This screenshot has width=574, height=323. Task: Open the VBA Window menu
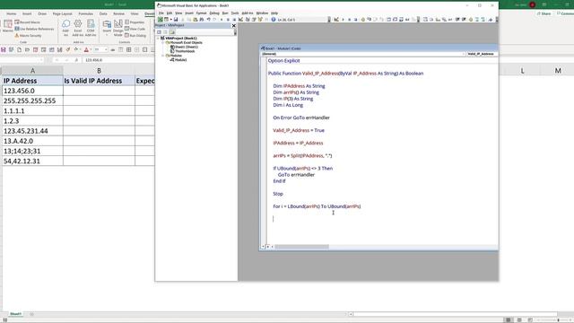click(x=262, y=13)
